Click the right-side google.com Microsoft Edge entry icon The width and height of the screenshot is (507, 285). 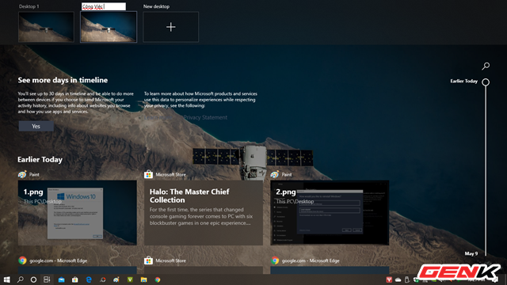tap(275, 260)
